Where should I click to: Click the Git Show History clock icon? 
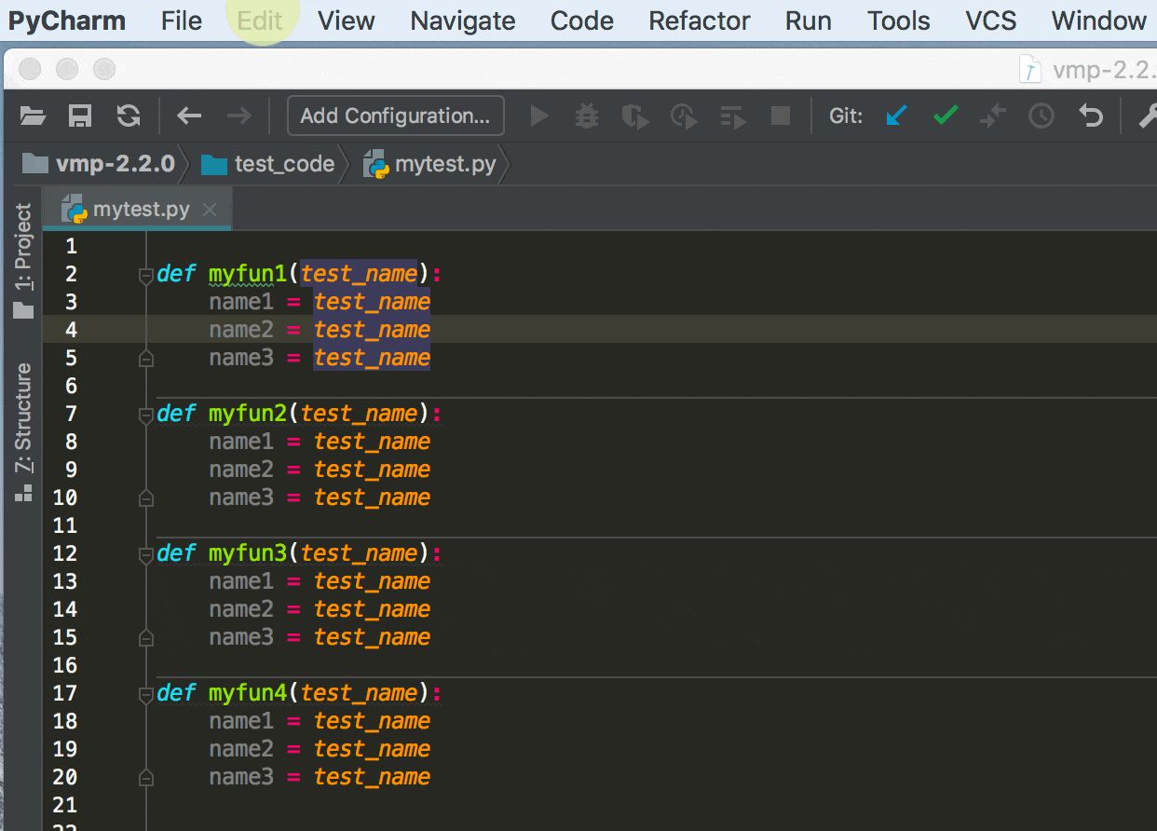pyautogui.click(x=1041, y=116)
